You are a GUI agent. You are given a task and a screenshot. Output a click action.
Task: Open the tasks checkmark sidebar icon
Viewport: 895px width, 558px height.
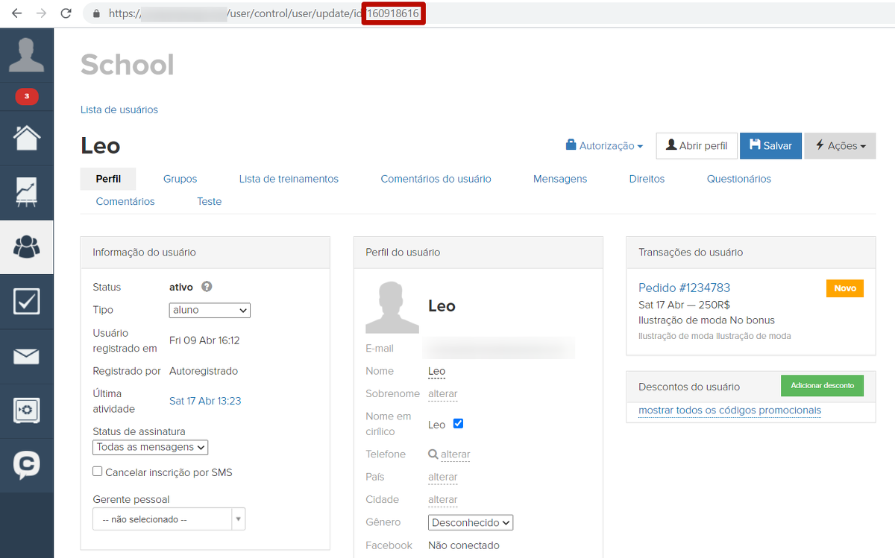pyautogui.click(x=27, y=301)
